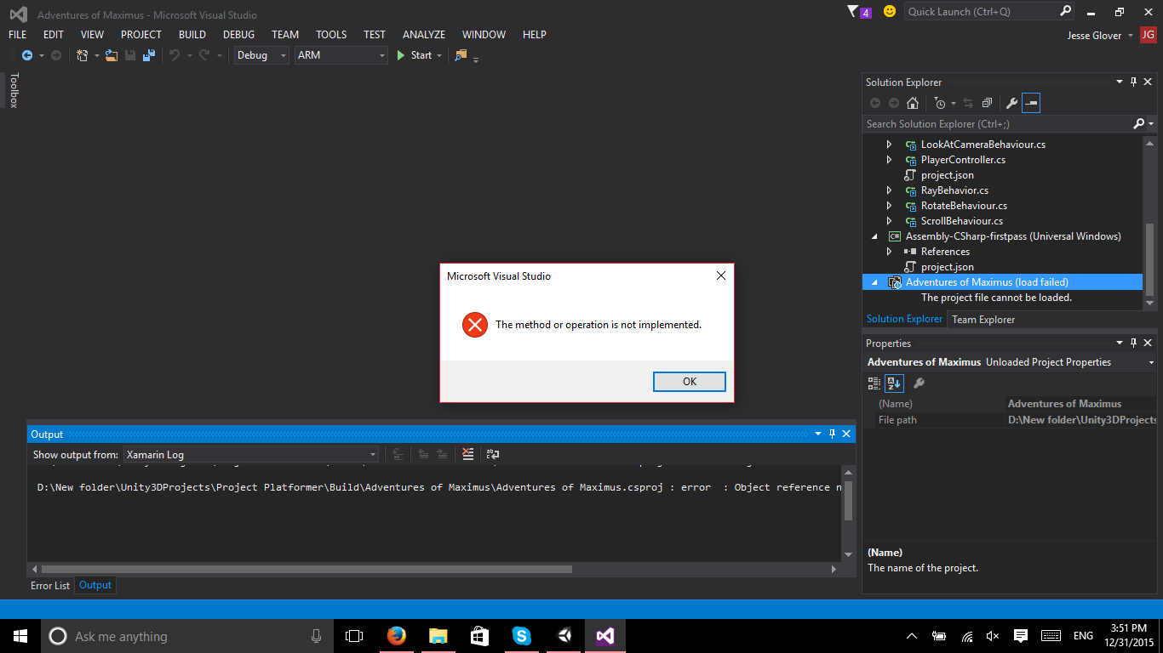Click OK in the error dialog
Image resolution: width=1163 pixels, height=653 pixels.
point(689,382)
